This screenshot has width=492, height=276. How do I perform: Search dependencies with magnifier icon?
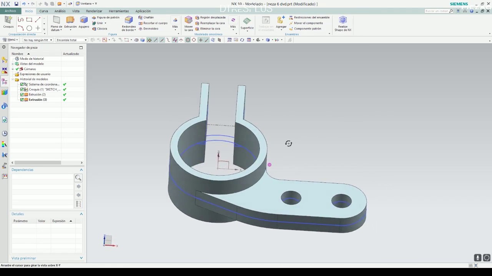tap(78, 178)
